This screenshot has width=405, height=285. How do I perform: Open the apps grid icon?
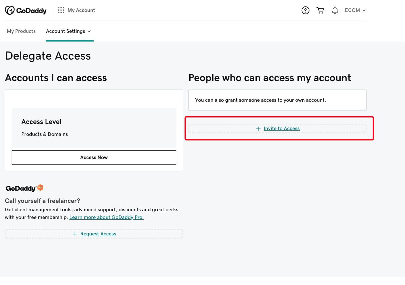point(61,10)
